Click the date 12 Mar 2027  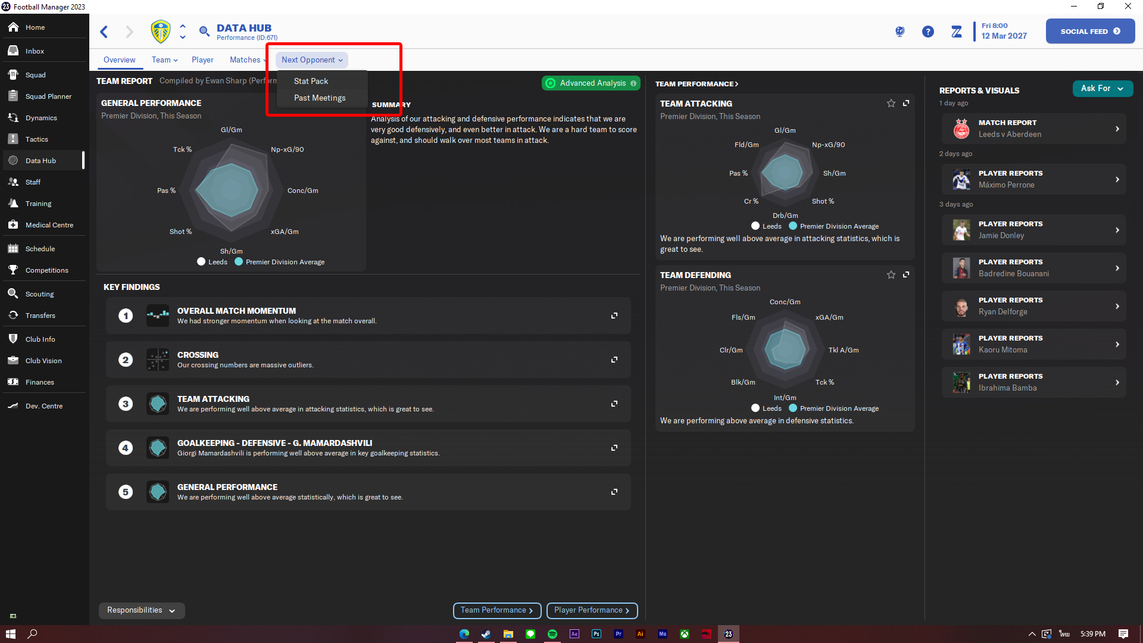(1004, 36)
